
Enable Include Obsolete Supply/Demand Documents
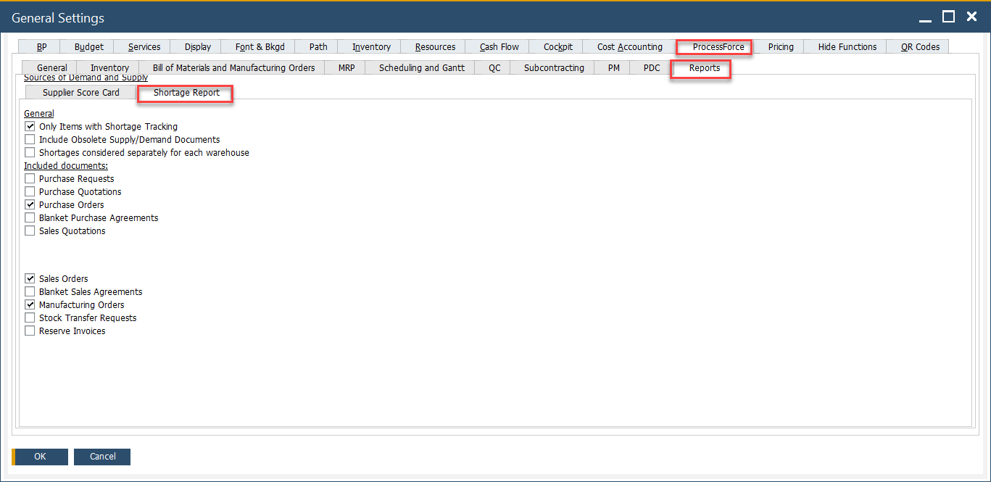30,139
